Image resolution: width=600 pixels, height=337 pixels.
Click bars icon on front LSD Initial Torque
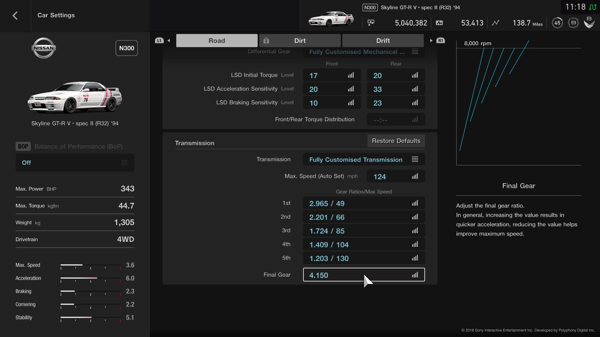351,75
